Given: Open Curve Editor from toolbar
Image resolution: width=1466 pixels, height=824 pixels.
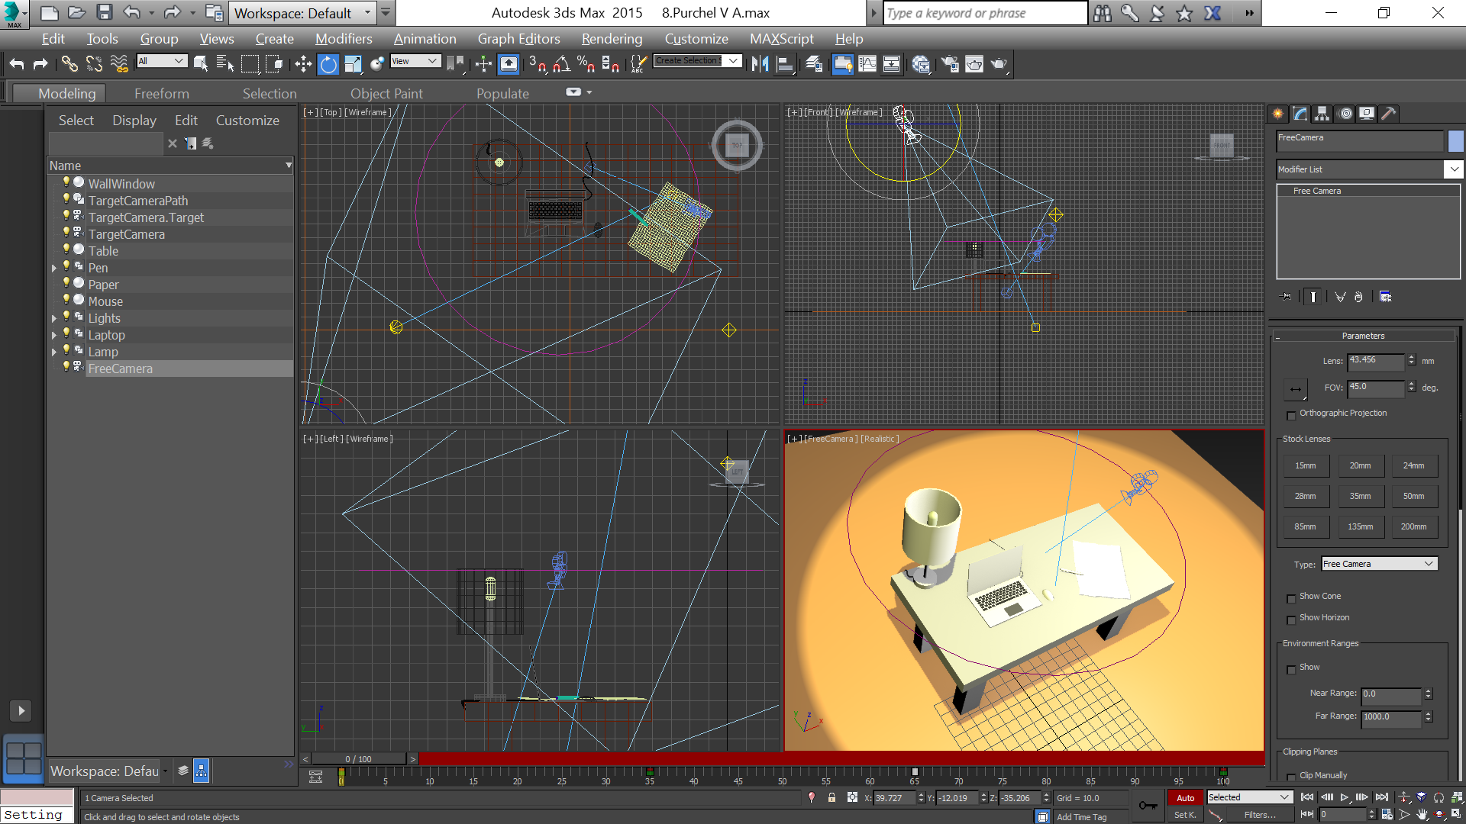Looking at the screenshot, I should pyautogui.click(x=867, y=64).
